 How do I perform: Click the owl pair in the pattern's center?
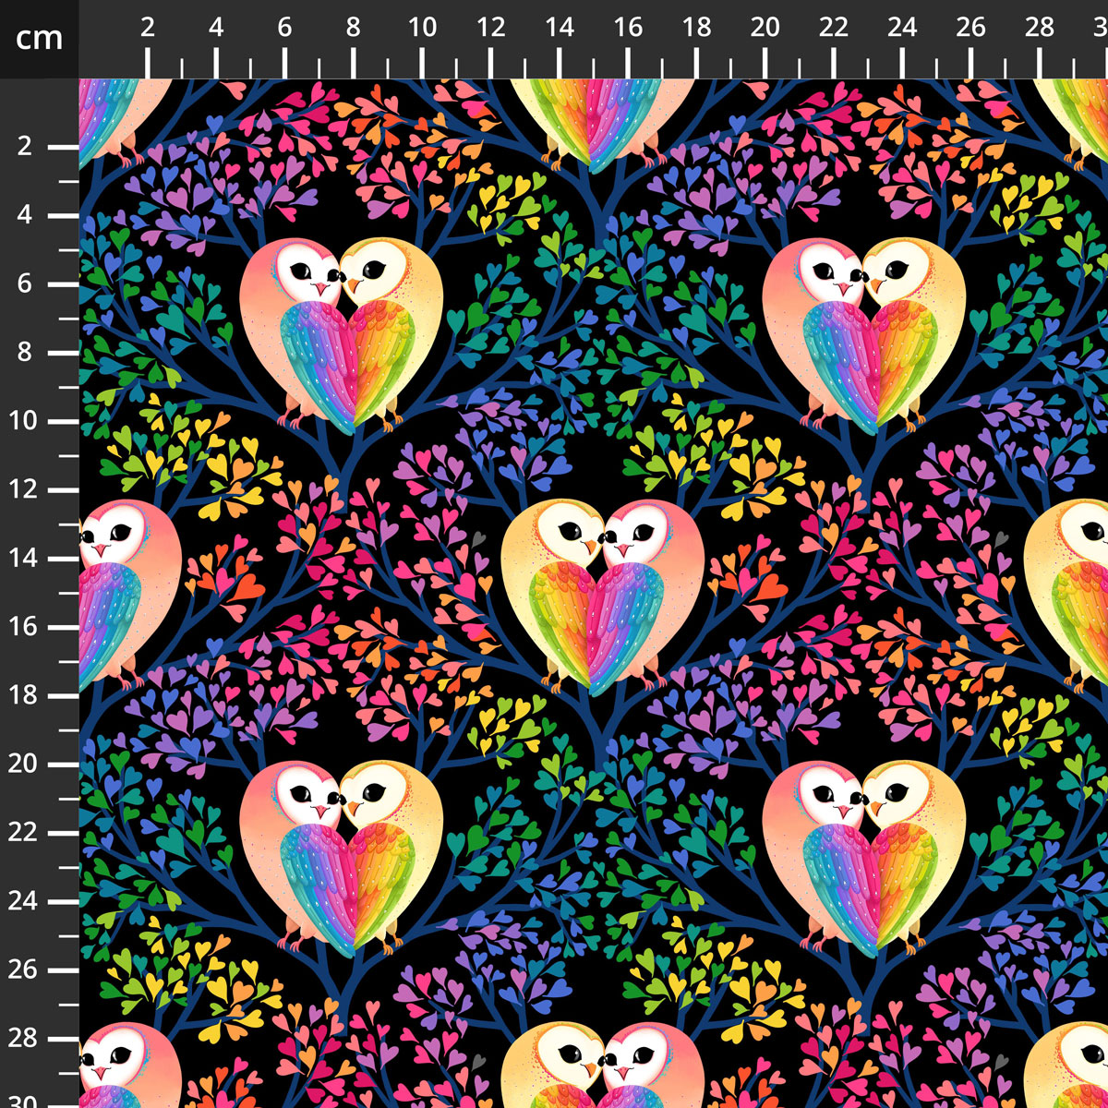coord(603,591)
